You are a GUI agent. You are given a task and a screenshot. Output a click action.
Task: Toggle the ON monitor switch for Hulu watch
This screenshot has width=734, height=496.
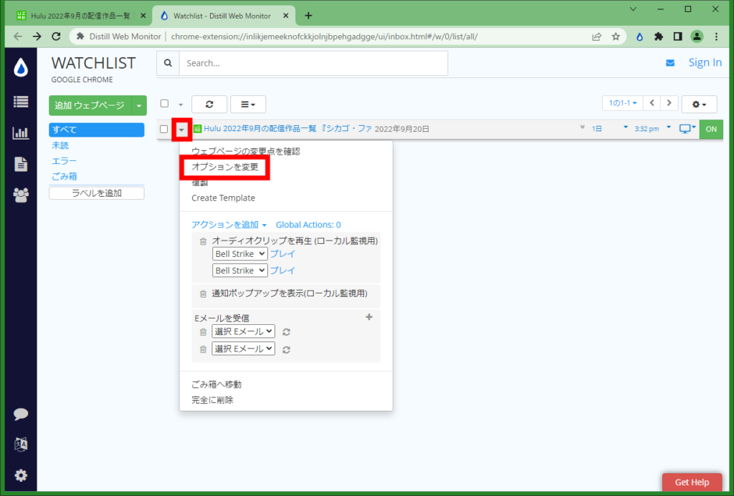[710, 129]
